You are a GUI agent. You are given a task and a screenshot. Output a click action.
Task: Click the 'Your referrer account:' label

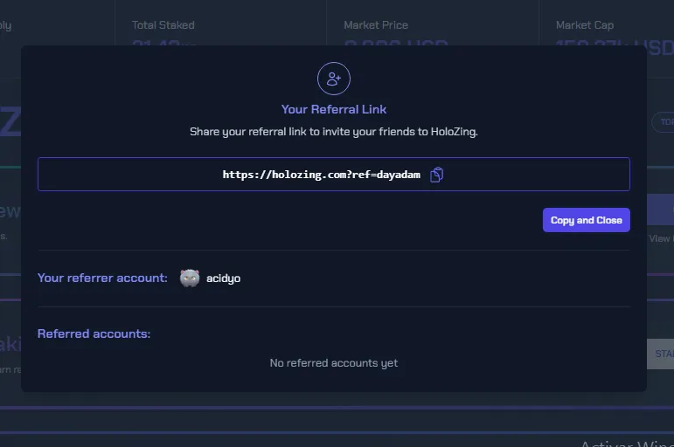click(102, 278)
